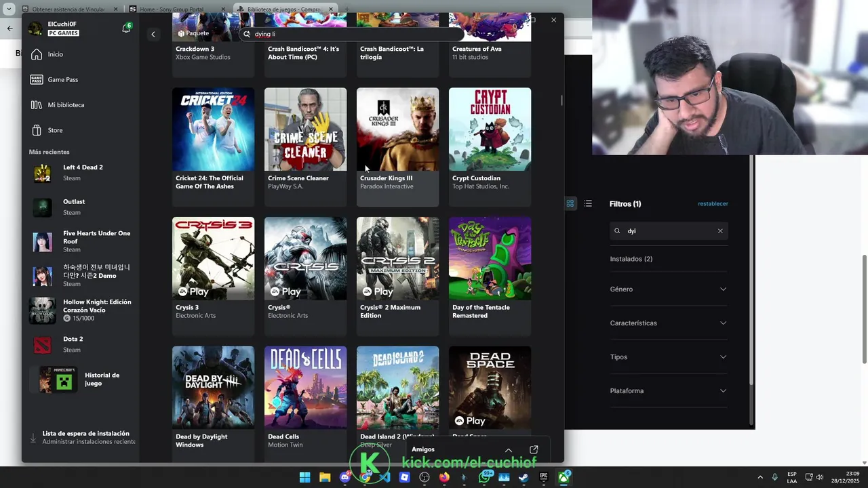Viewport: 868px width, 488px height.
Task: Switch to Home - Sony Group Portal tab
Action: (x=176, y=9)
